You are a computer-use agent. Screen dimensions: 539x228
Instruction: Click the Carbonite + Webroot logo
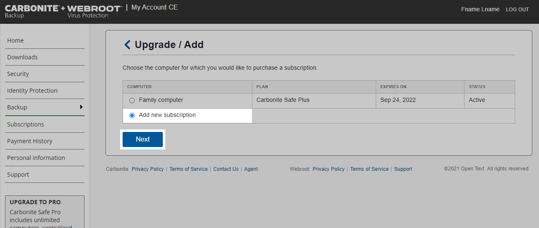click(63, 11)
